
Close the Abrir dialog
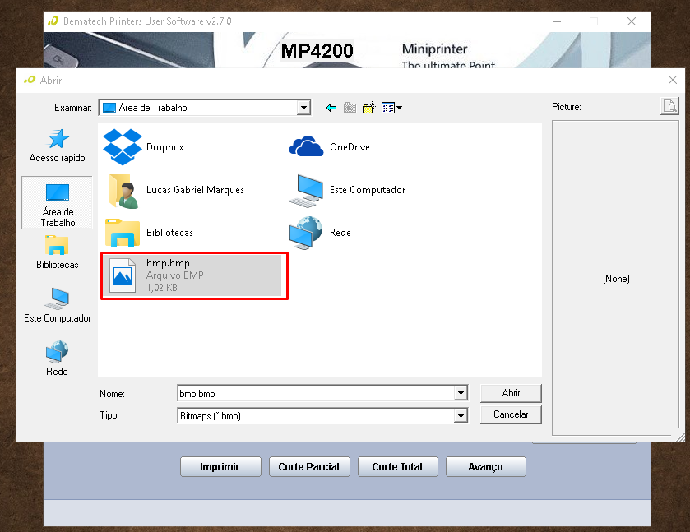click(x=673, y=80)
